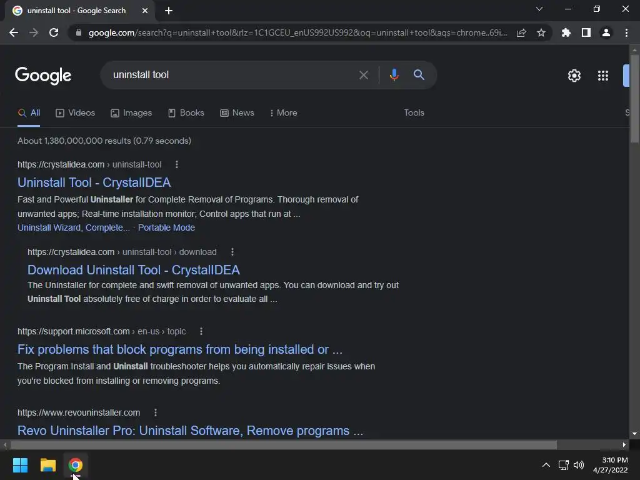
Task: Open the Chrome profile avatar
Action: tap(606, 32)
